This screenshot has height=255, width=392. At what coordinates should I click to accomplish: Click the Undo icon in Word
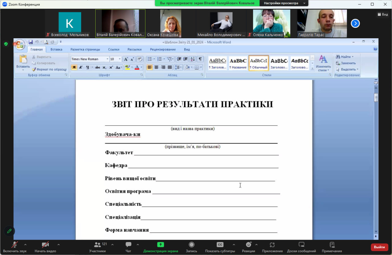37,42
